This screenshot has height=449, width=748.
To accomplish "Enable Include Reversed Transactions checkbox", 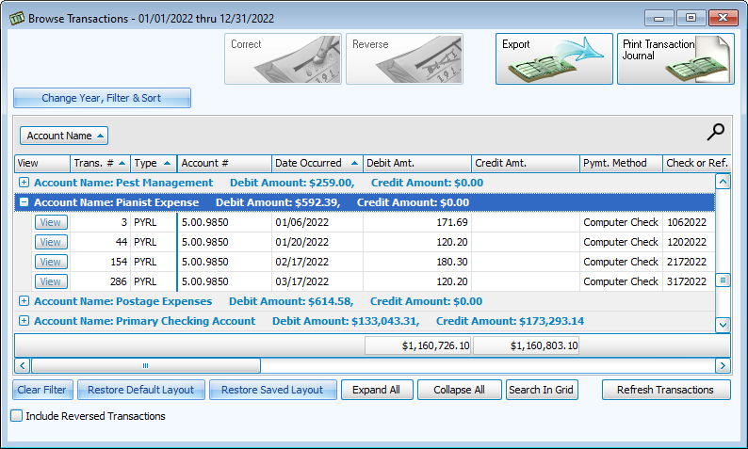I will pos(16,415).
